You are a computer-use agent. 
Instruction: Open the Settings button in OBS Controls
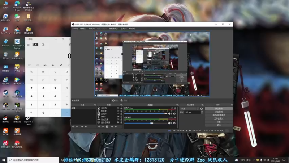(x=219, y=122)
